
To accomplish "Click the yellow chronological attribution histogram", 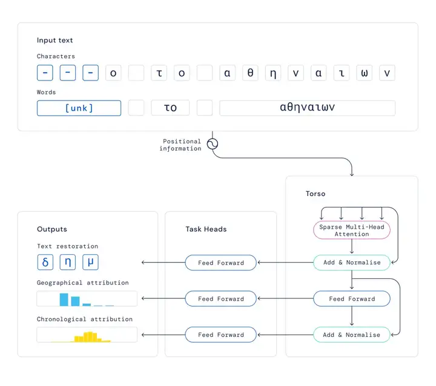I will pos(87,335).
